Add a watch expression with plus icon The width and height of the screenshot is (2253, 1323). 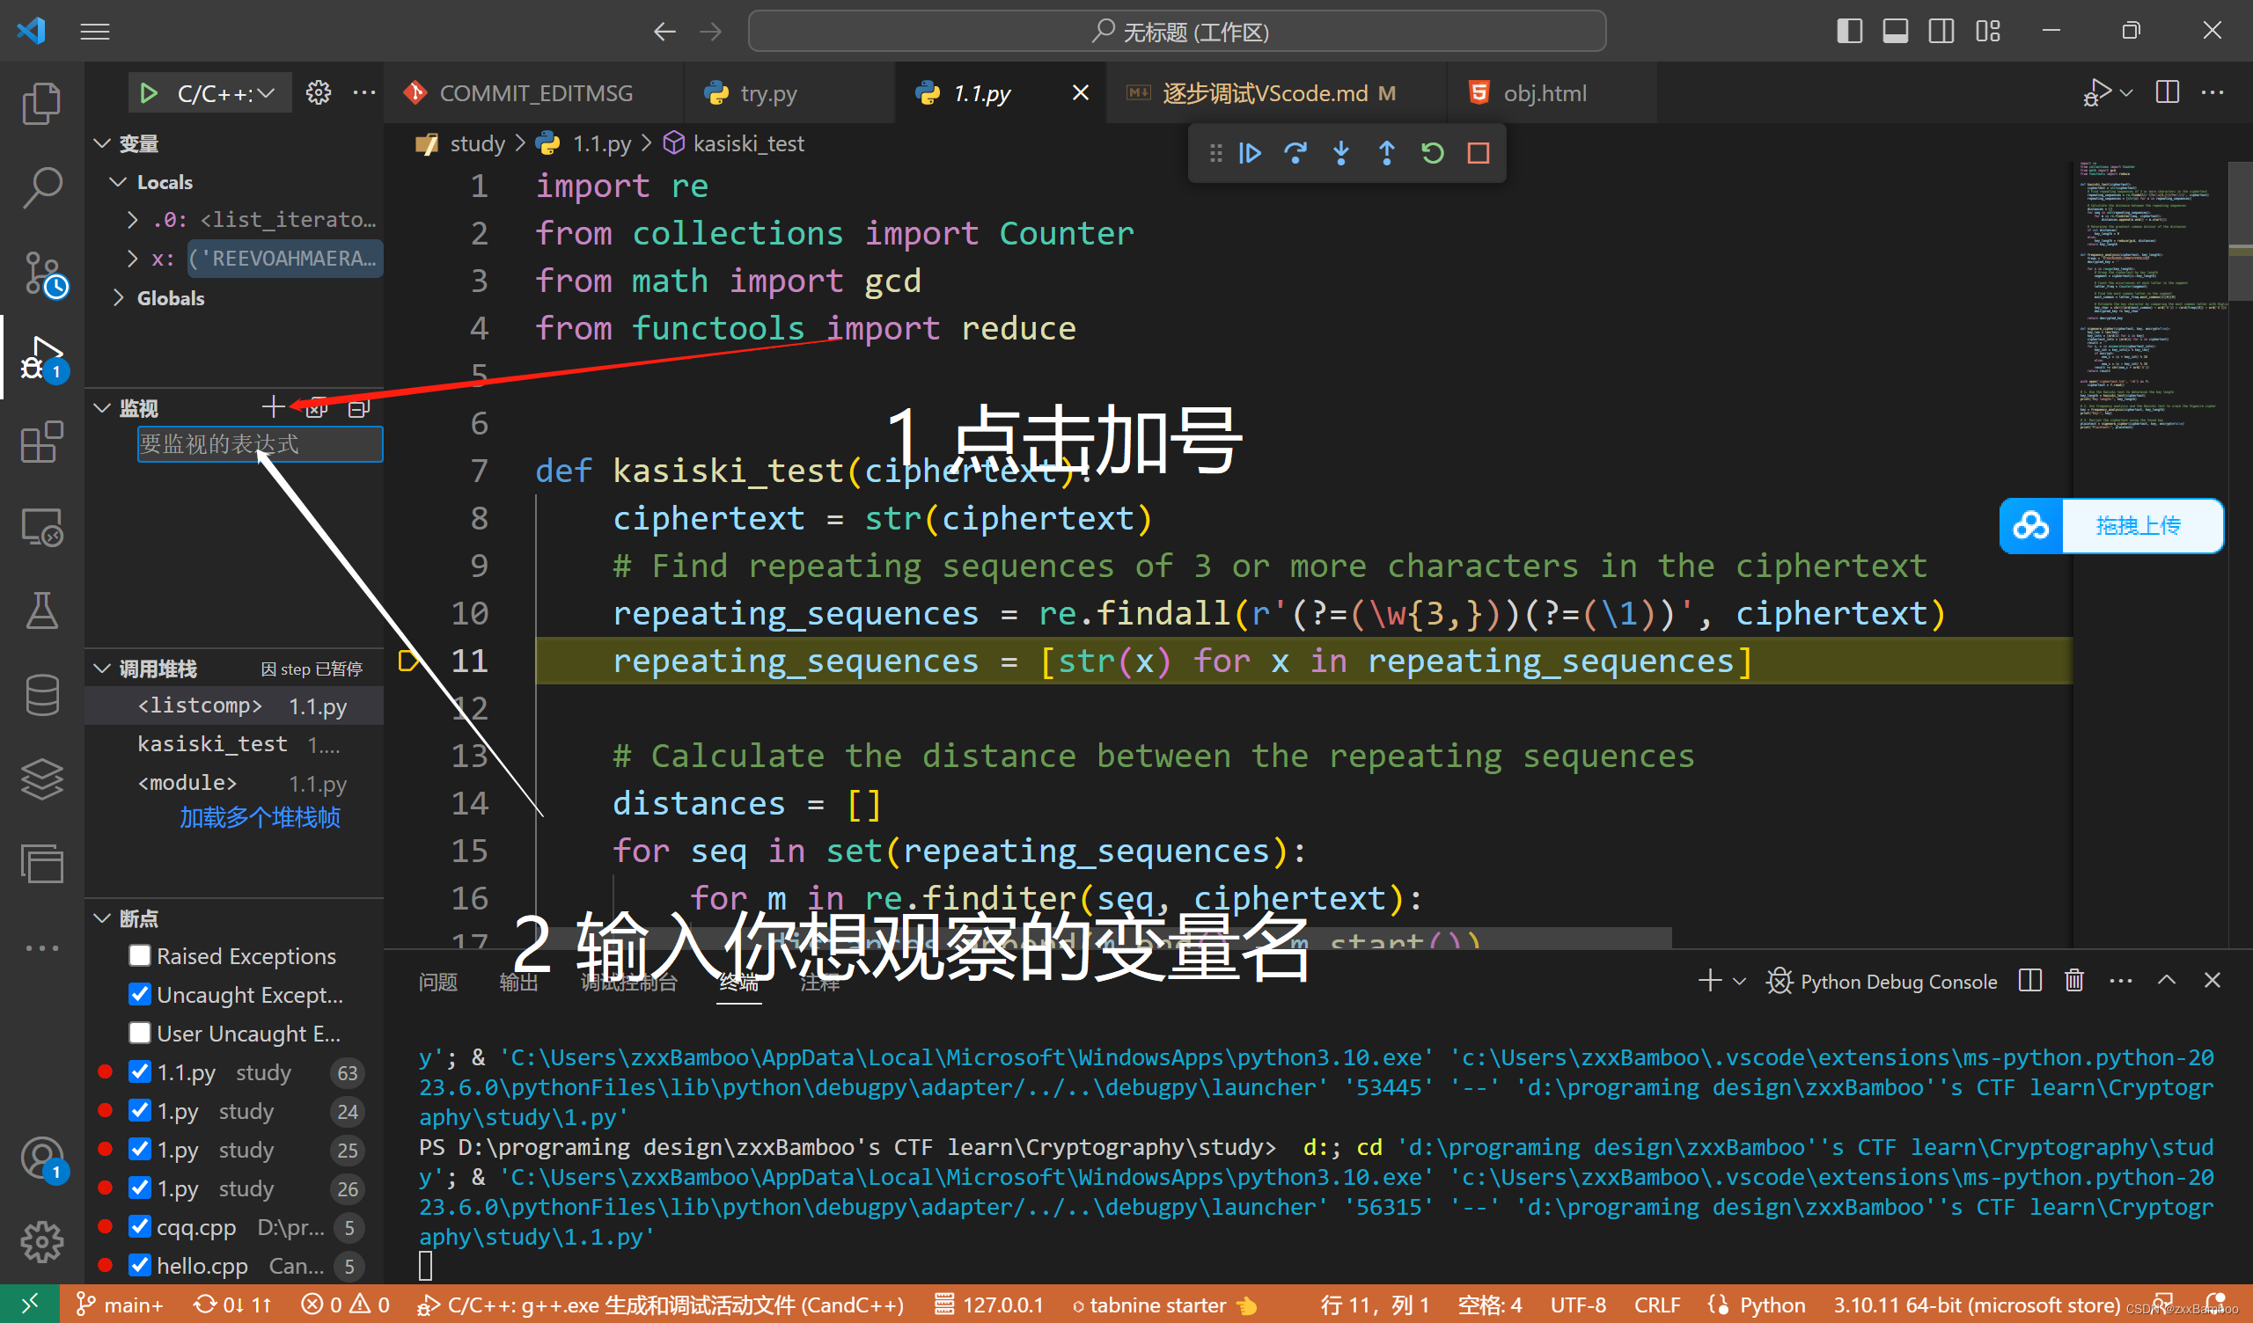point(273,407)
